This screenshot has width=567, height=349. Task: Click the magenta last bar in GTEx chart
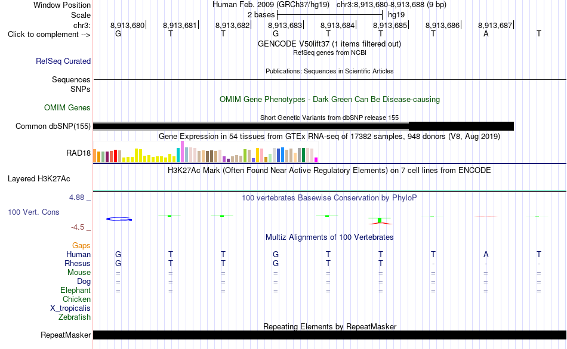(316, 160)
